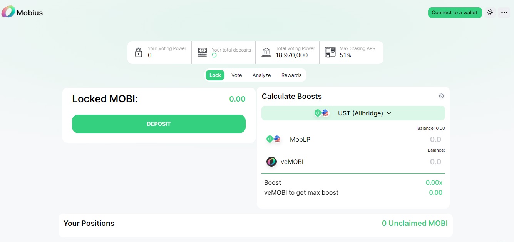Viewport: 514px width, 242px height.
Task: Click the Locked MOBI 0.00 value
Action: tap(237, 99)
